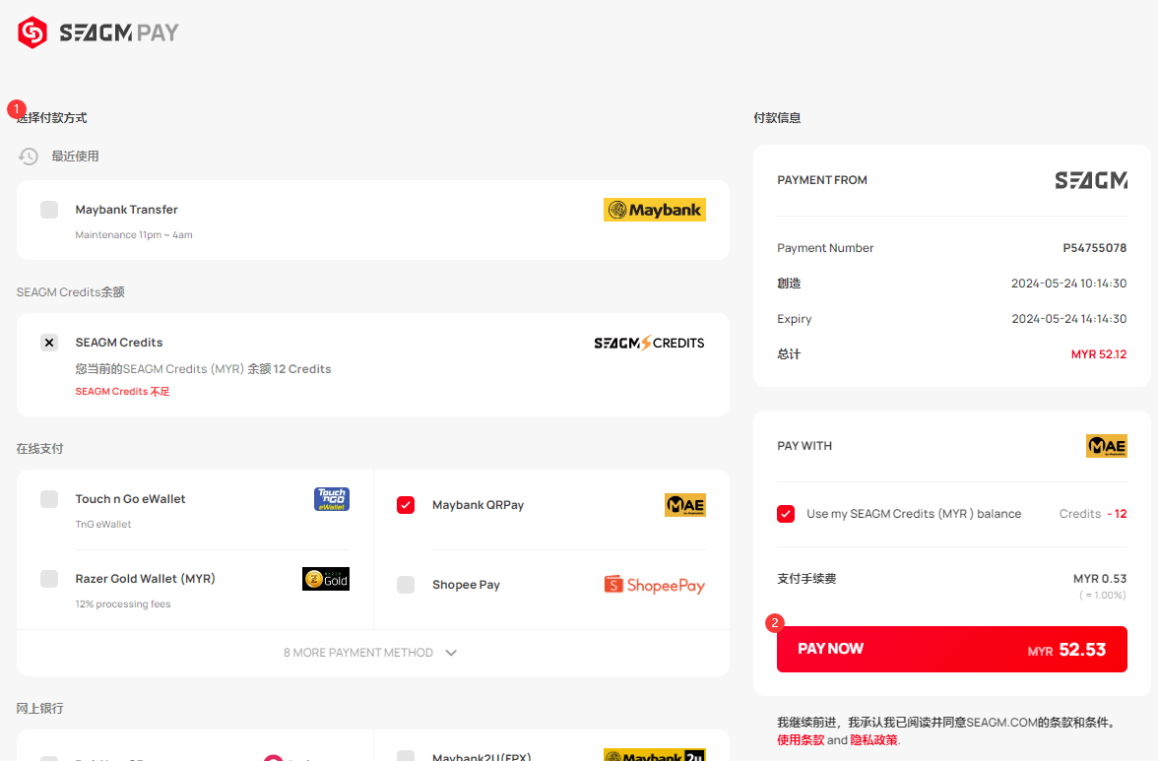
Task: Uncheck the Maybank QRPay checkbox
Action: pyautogui.click(x=406, y=505)
